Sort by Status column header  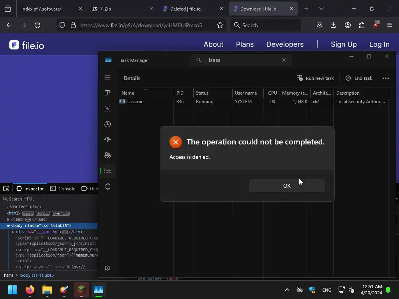click(x=212, y=93)
